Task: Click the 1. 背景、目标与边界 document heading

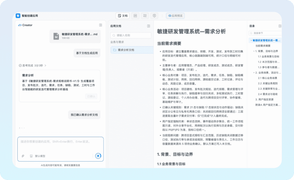Action: pos(175,154)
